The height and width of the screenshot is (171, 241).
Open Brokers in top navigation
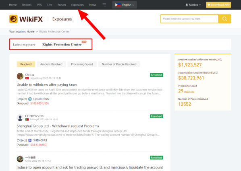click(x=27, y=5)
